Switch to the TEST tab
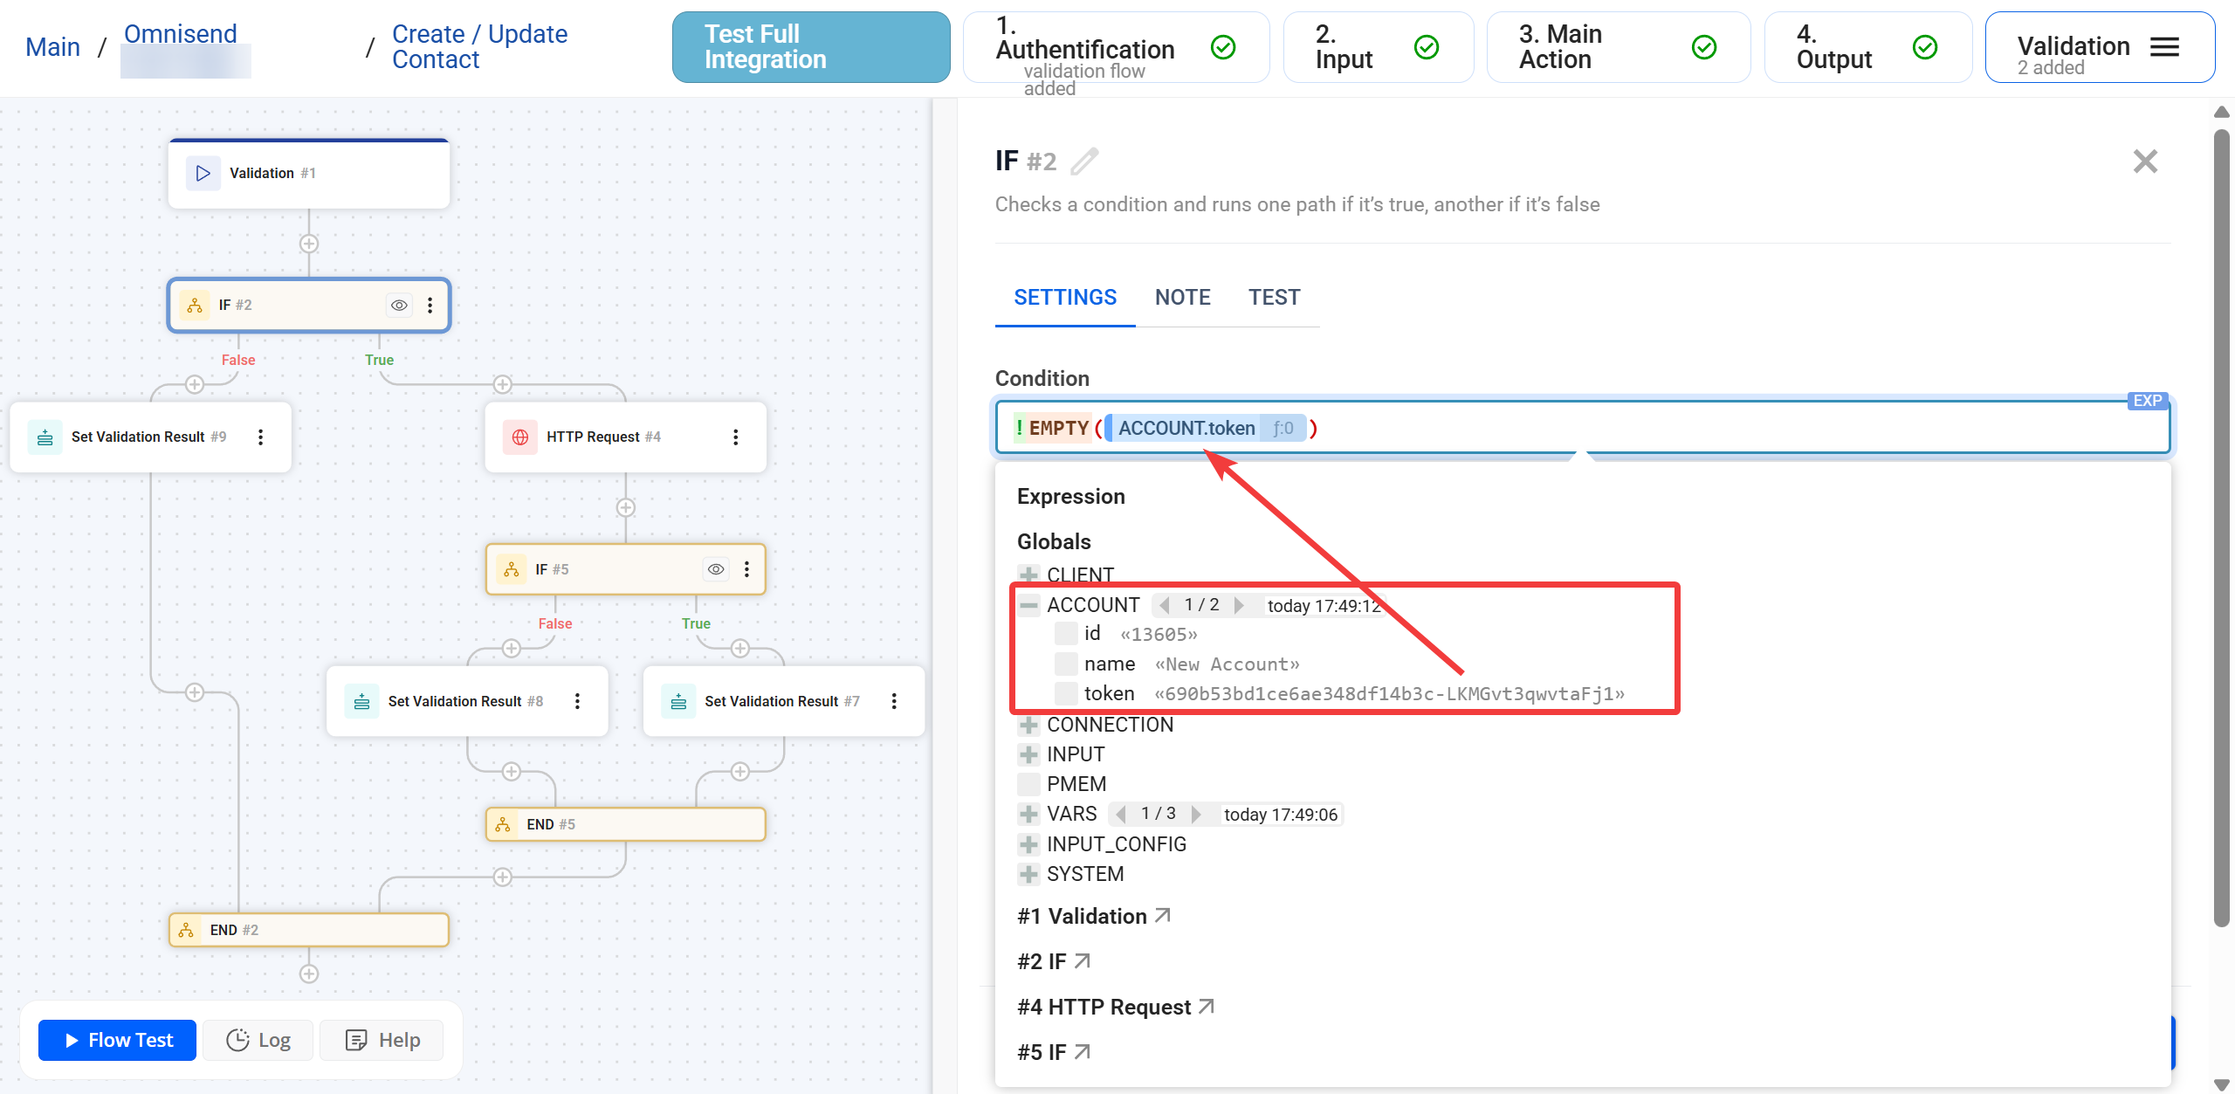The width and height of the screenshot is (2235, 1094). (x=1274, y=297)
